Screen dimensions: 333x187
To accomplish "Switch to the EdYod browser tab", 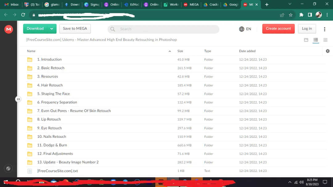I will point(132,4).
